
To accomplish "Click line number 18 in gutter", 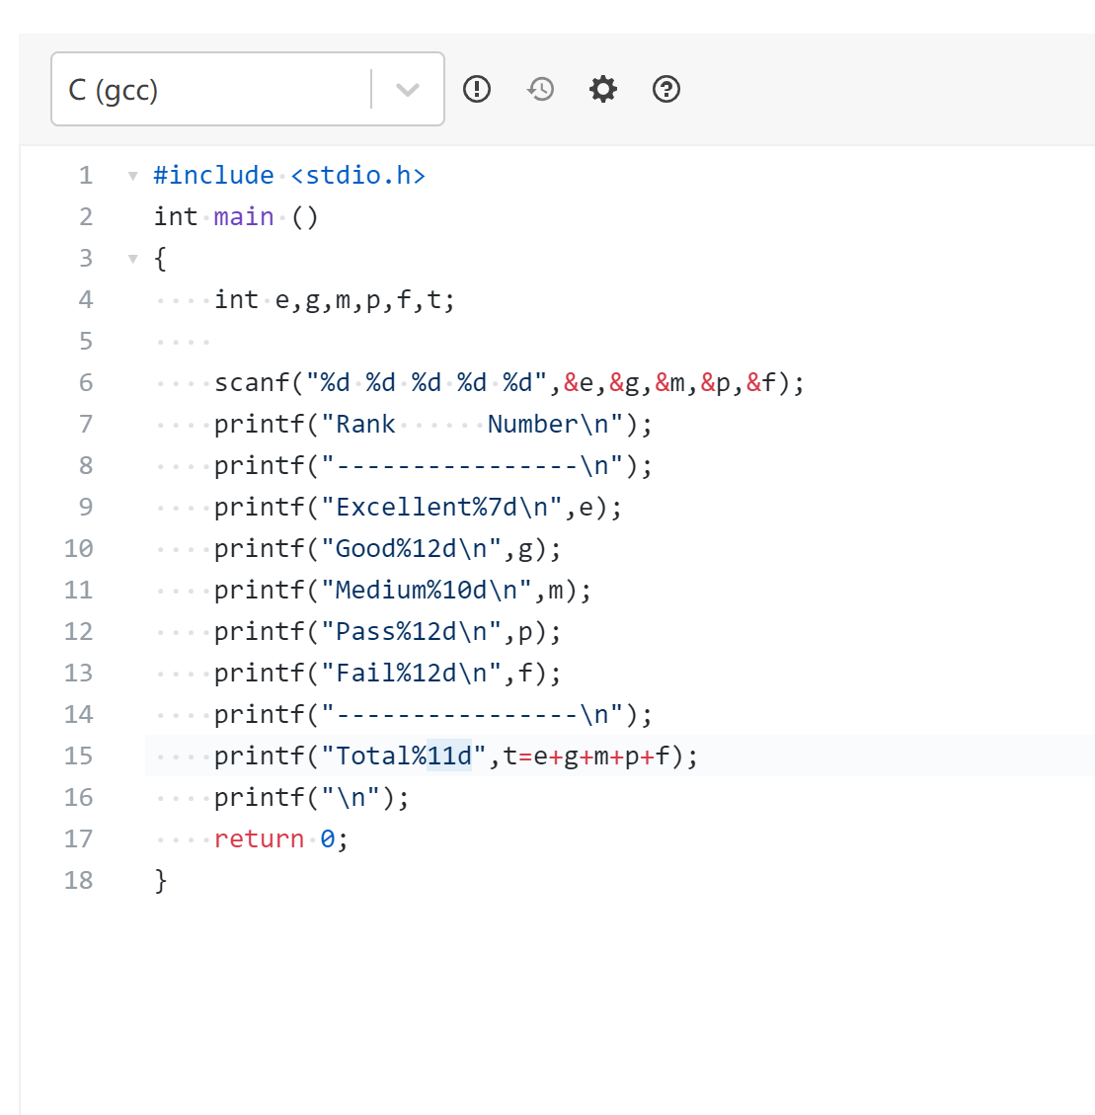I will (79, 881).
